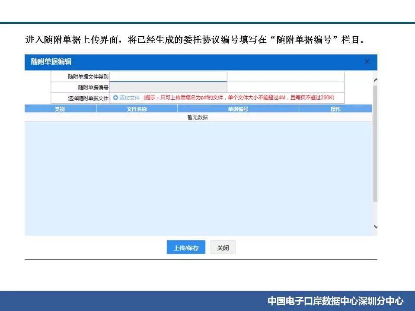Click the 文件名称 column header
The image size is (415, 311).
pos(137,109)
